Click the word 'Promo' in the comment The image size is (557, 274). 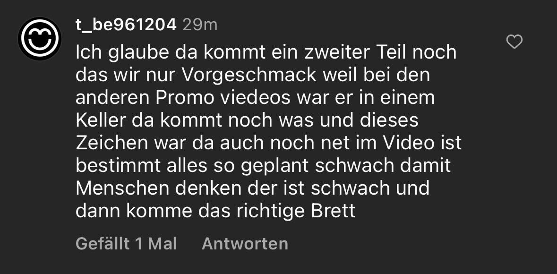pos(185,98)
